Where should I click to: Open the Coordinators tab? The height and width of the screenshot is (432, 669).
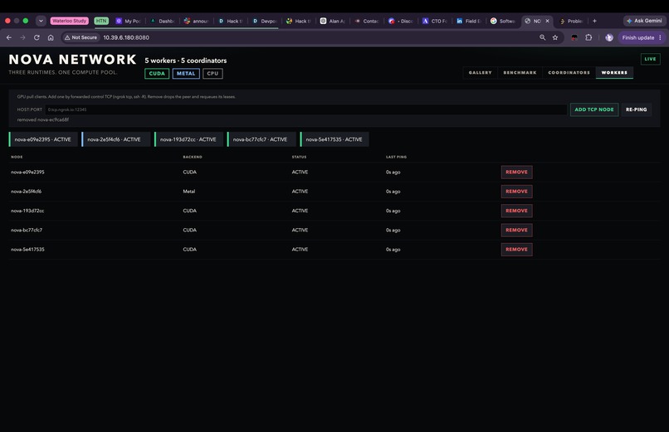click(569, 73)
